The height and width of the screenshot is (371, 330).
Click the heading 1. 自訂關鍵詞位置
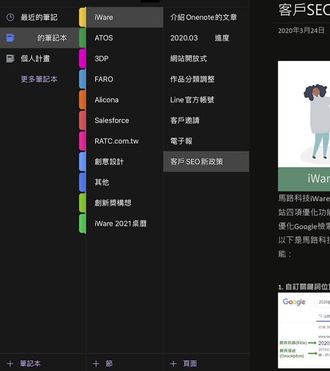coord(304,287)
